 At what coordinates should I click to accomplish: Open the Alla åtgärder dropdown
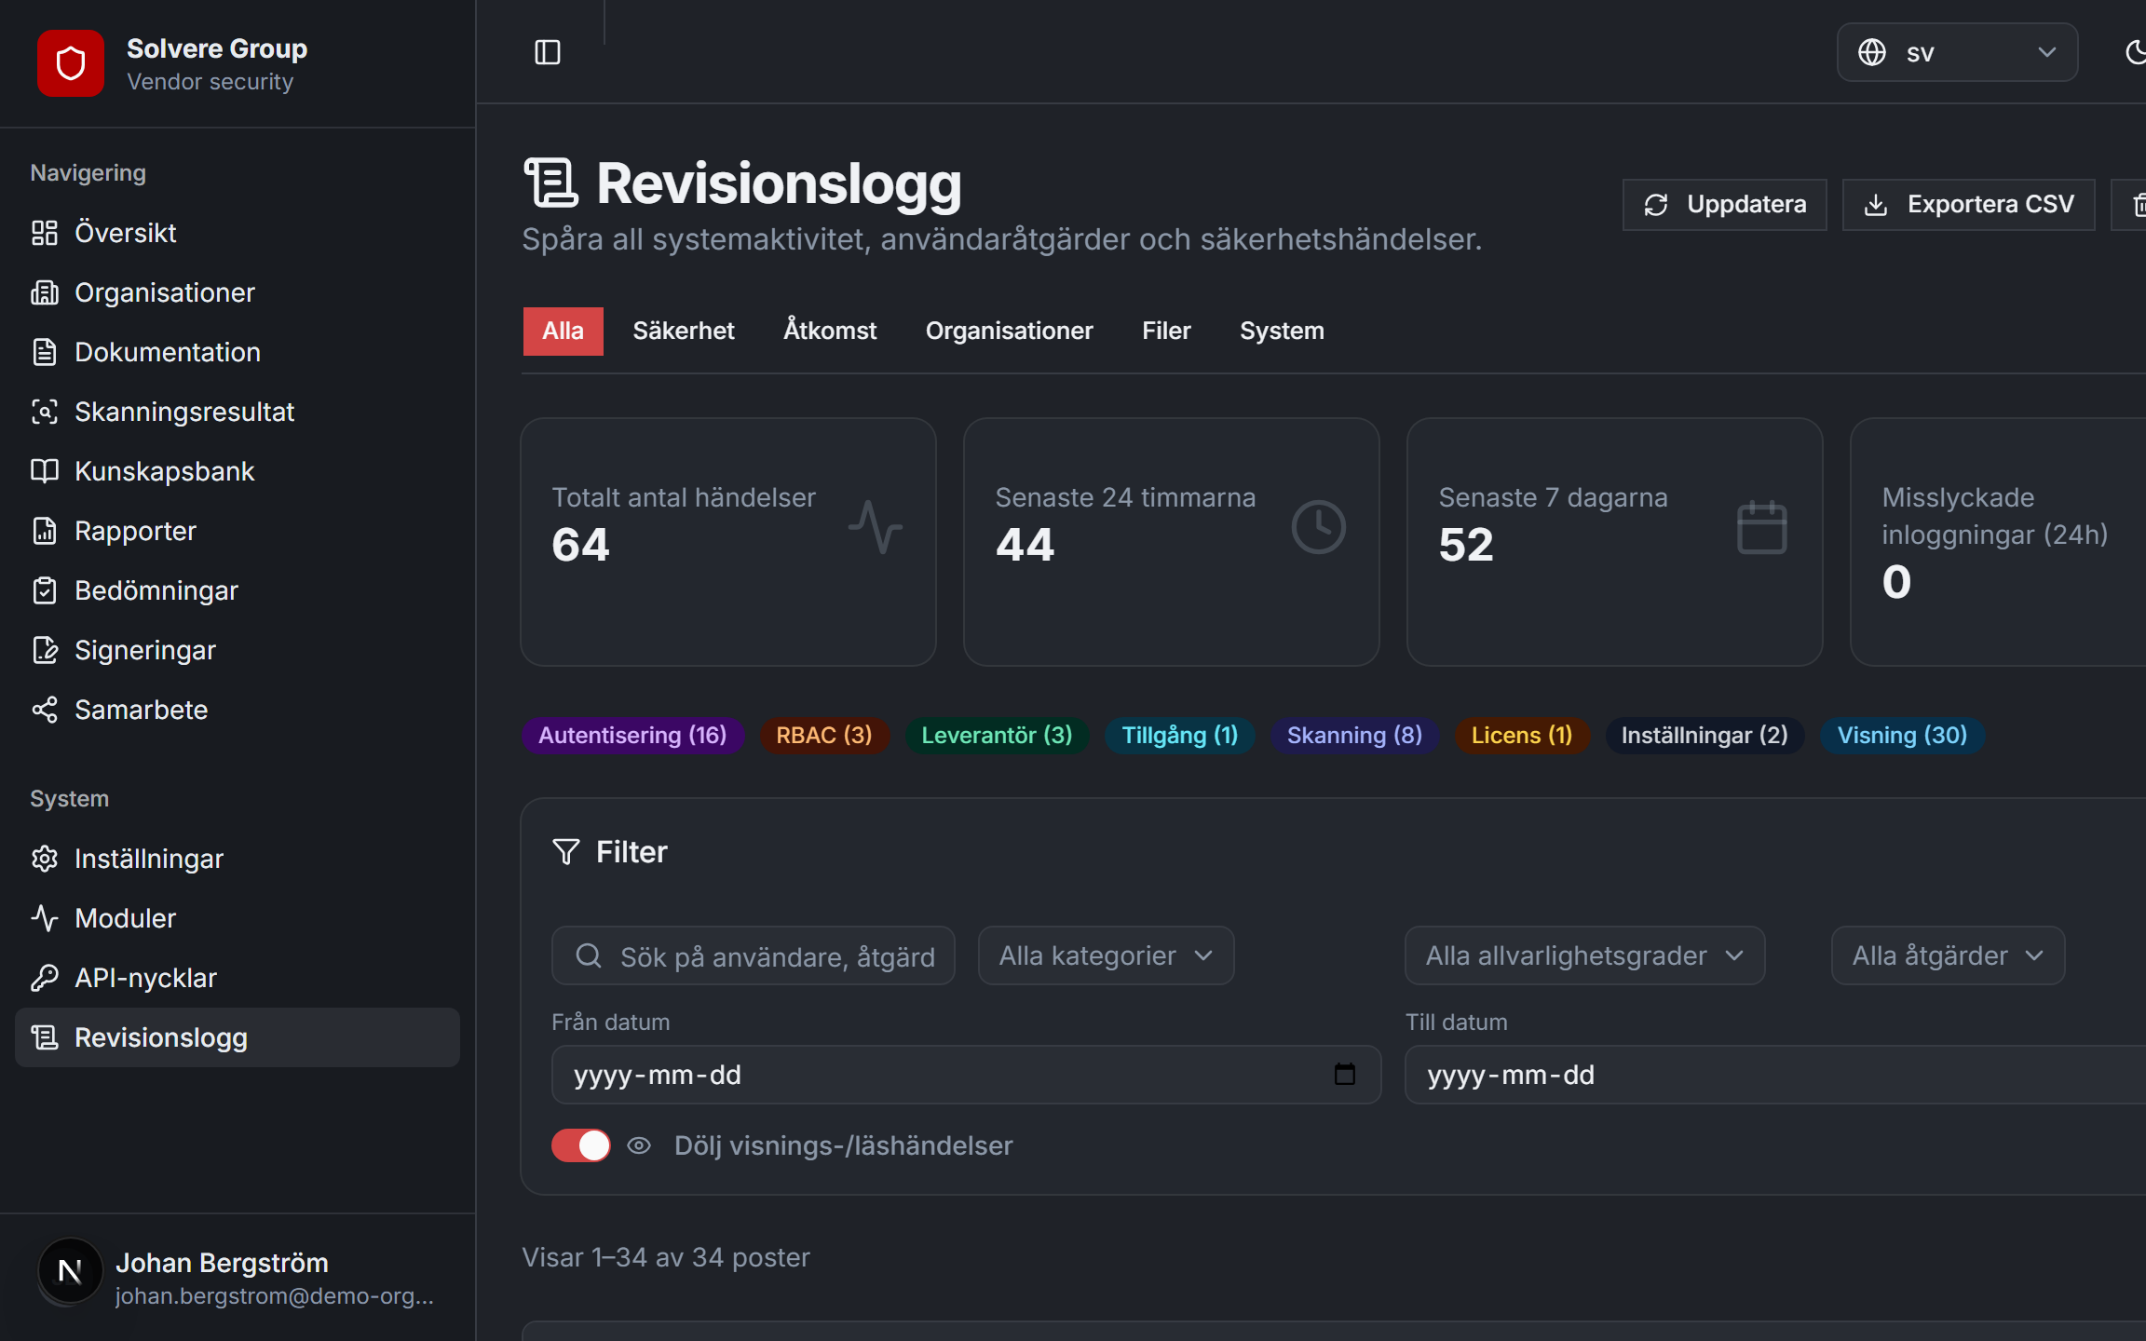(1948, 955)
